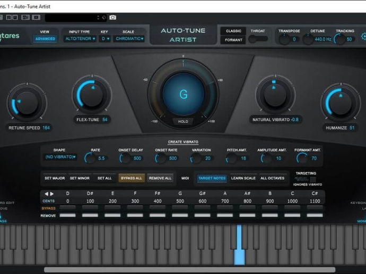Click the Retune Speed knob

[x=27, y=103]
